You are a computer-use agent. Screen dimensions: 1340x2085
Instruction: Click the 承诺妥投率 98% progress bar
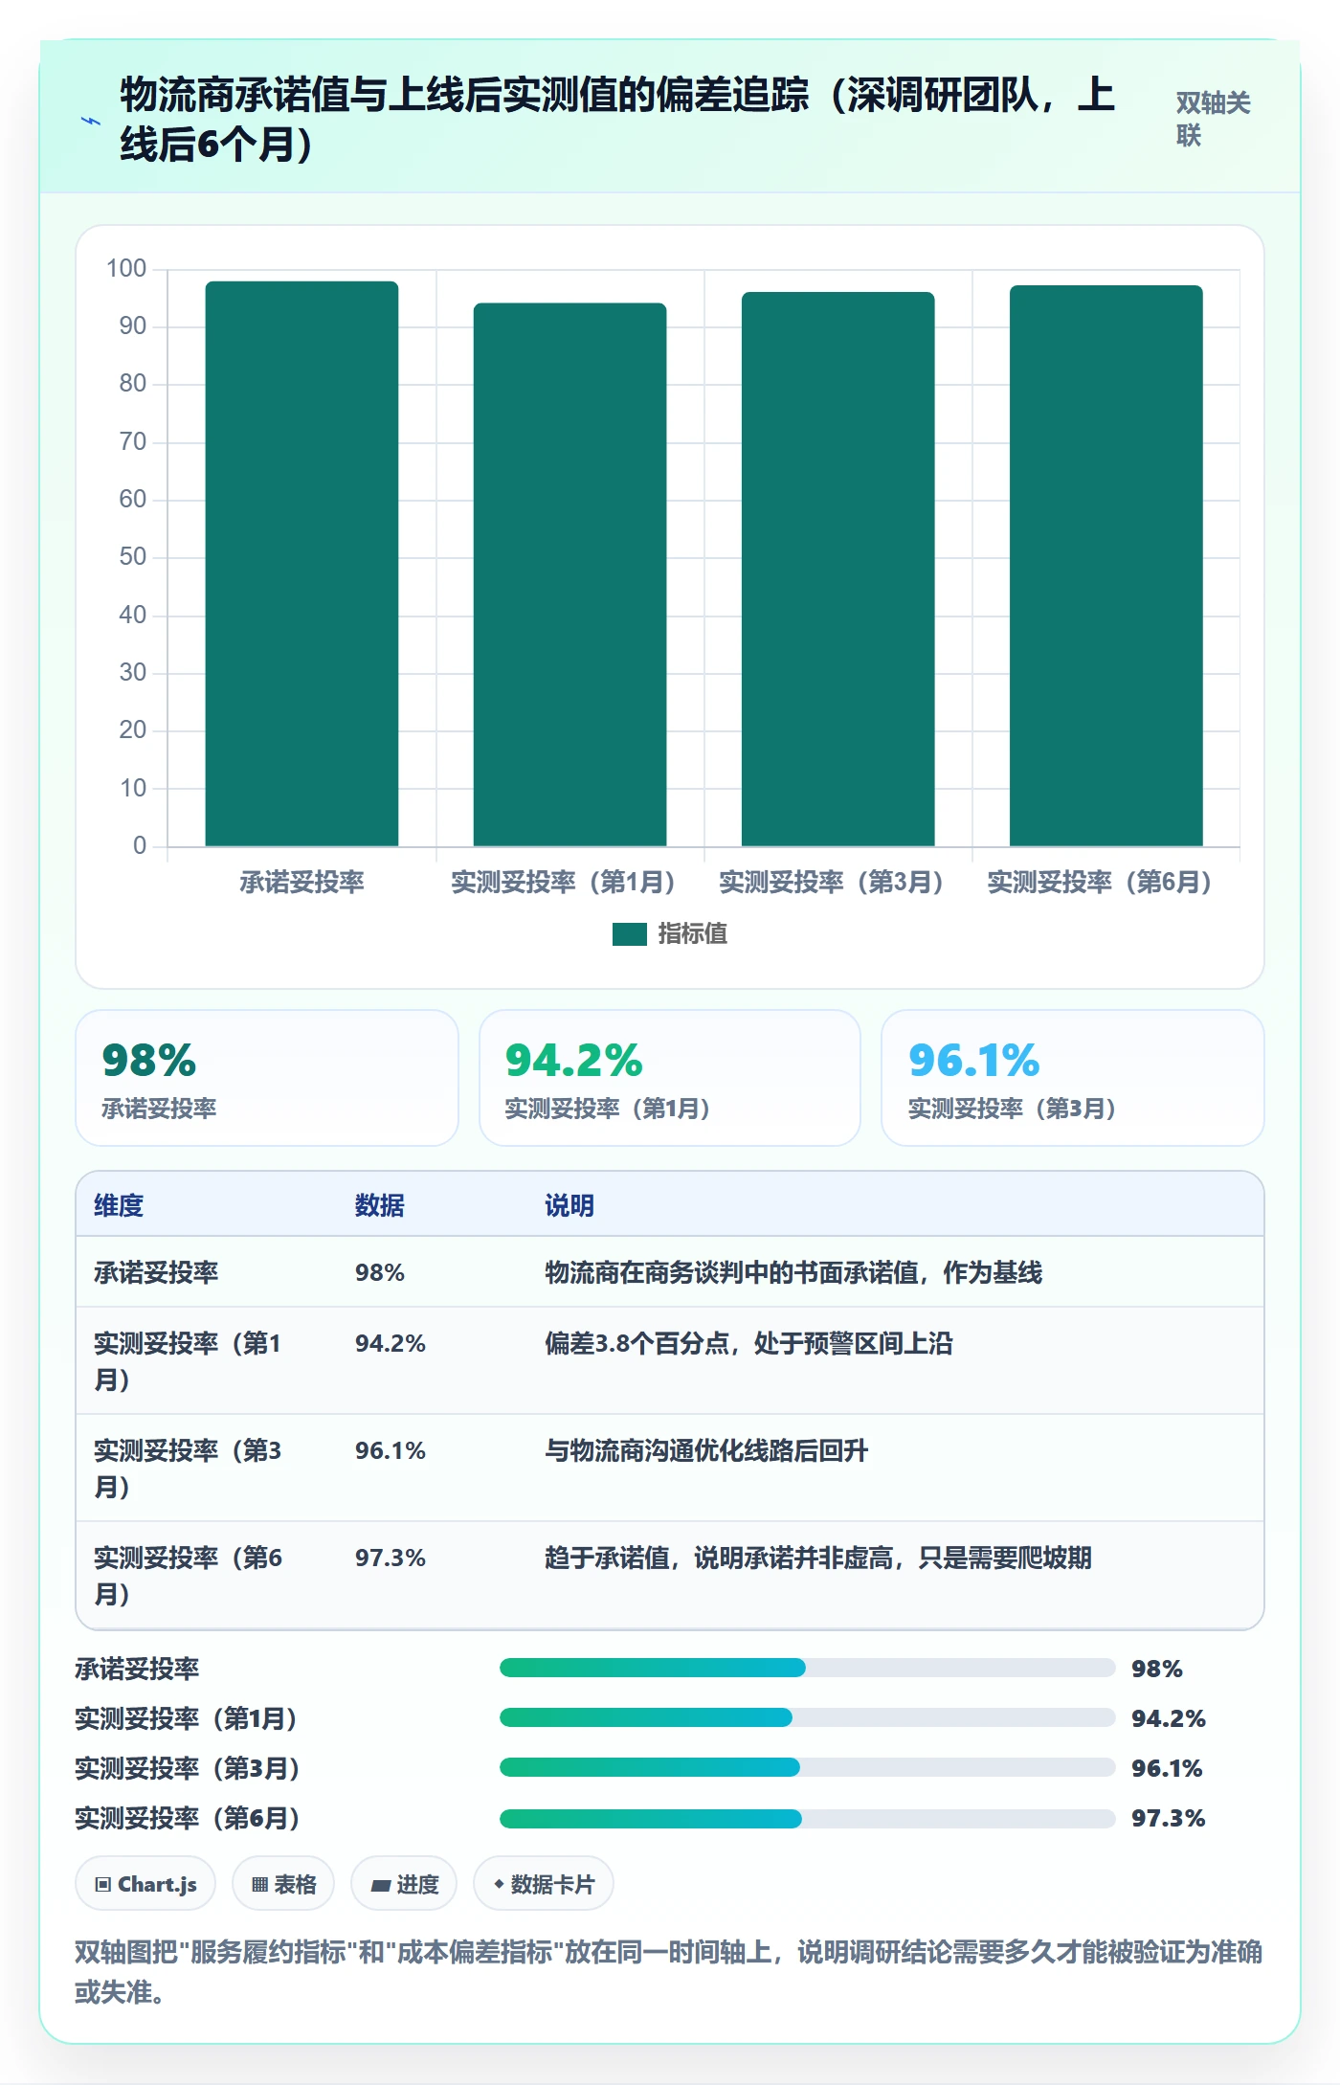807,1669
